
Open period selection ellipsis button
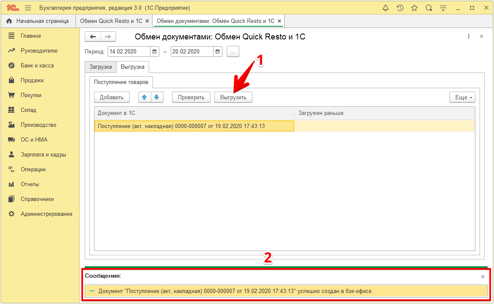233,51
